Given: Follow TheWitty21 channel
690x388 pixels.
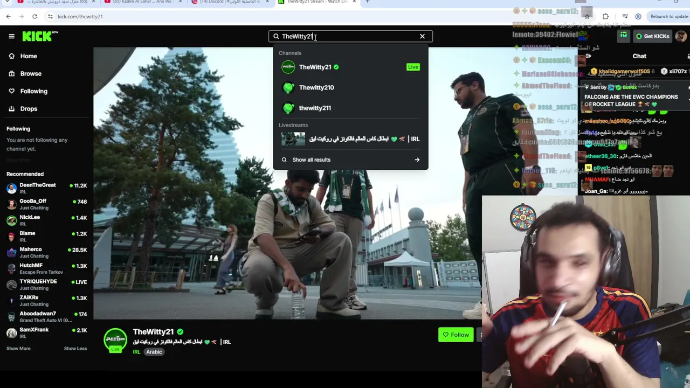Looking at the screenshot, I should pos(456,335).
